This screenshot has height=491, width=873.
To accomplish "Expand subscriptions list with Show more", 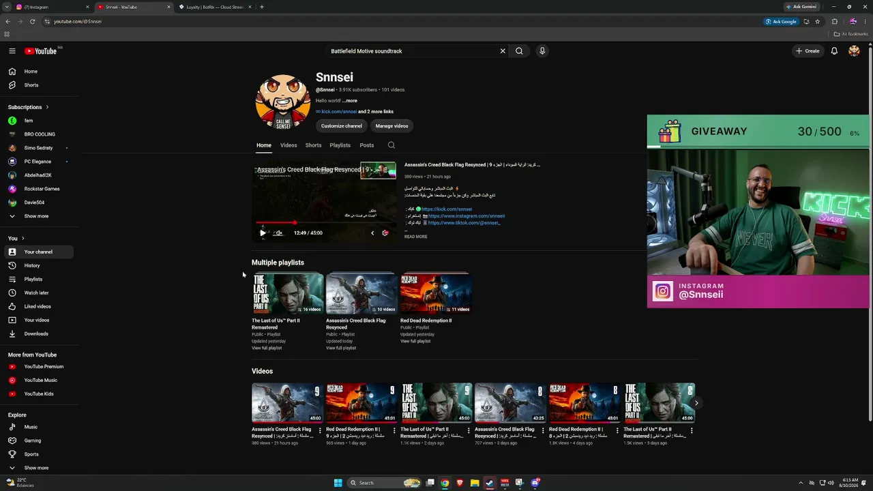I will pyautogui.click(x=39, y=216).
